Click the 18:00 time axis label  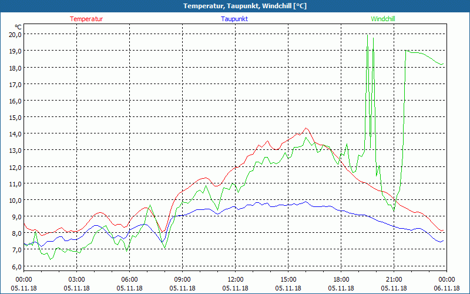coord(341,280)
